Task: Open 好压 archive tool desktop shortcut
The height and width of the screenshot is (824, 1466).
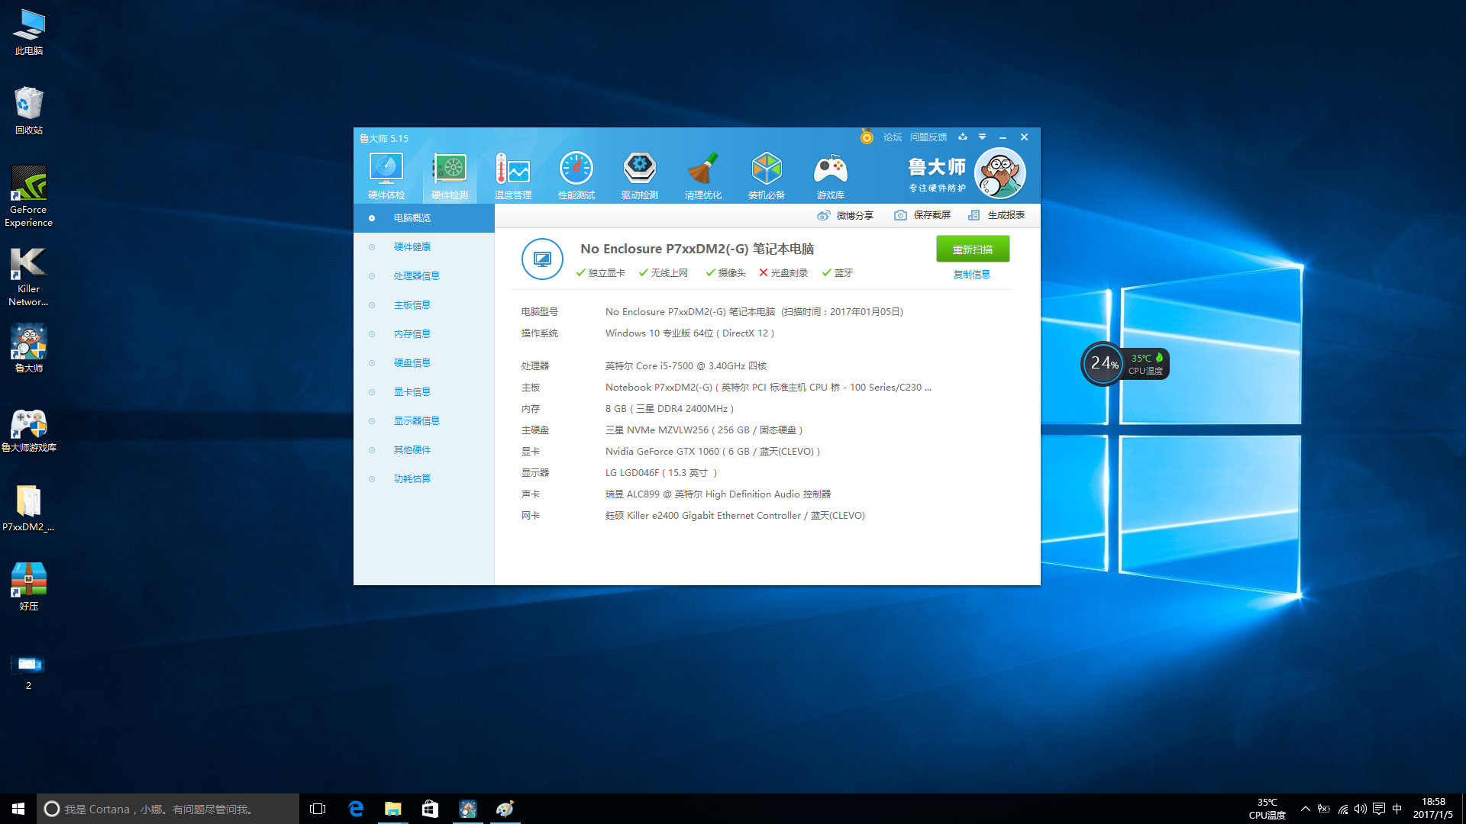Action: tap(29, 587)
